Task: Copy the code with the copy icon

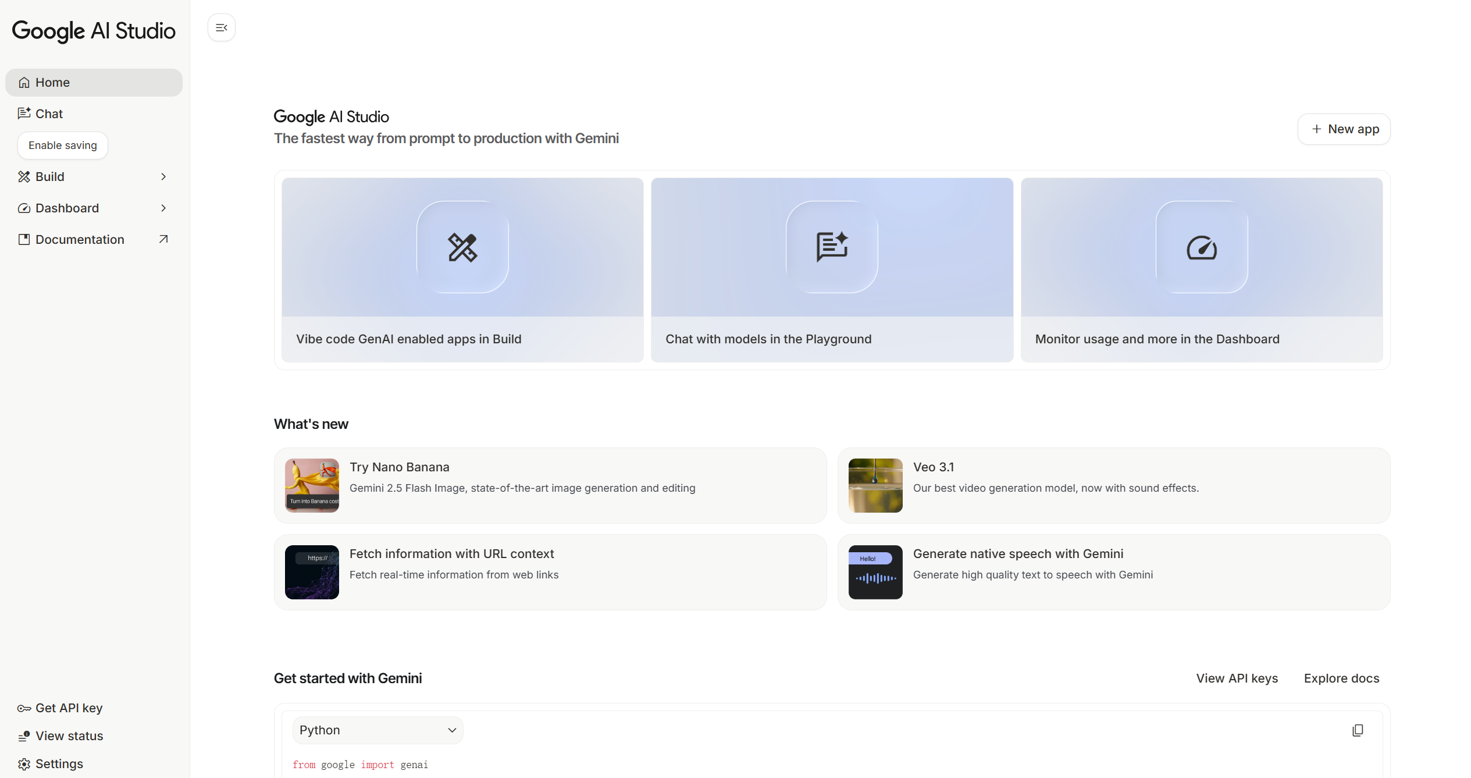Action: point(1358,730)
